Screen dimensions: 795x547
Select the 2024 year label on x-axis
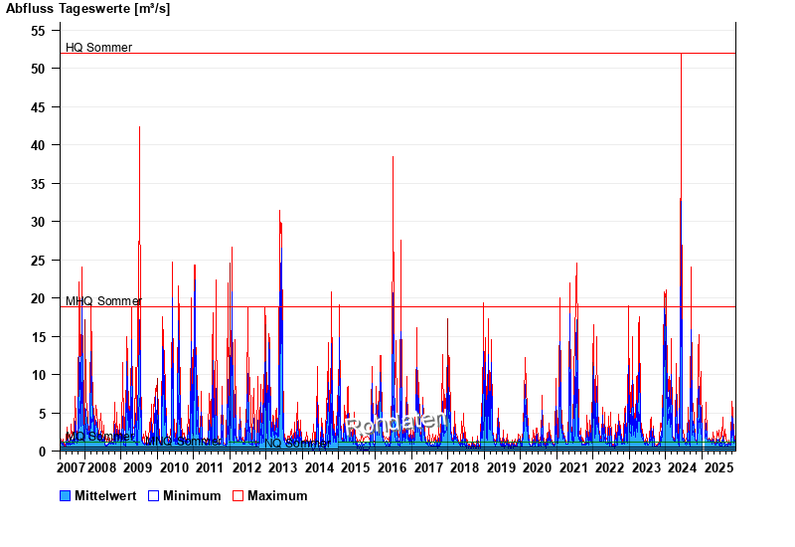682,467
